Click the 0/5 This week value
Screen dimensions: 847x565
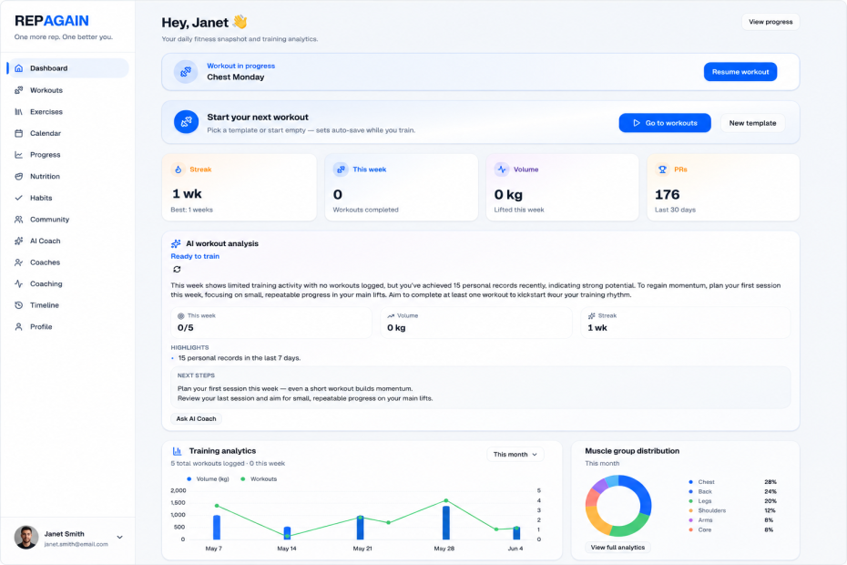pos(185,328)
